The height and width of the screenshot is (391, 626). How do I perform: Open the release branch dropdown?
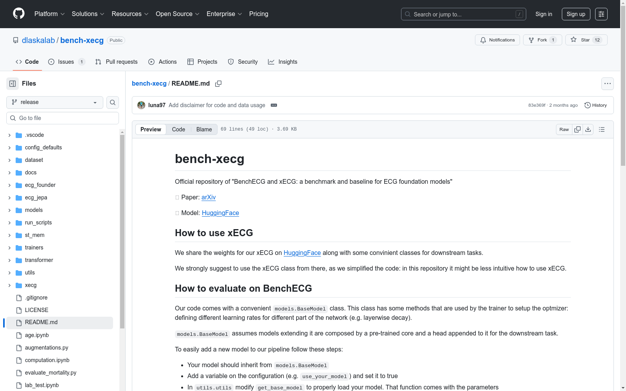click(x=55, y=102)
